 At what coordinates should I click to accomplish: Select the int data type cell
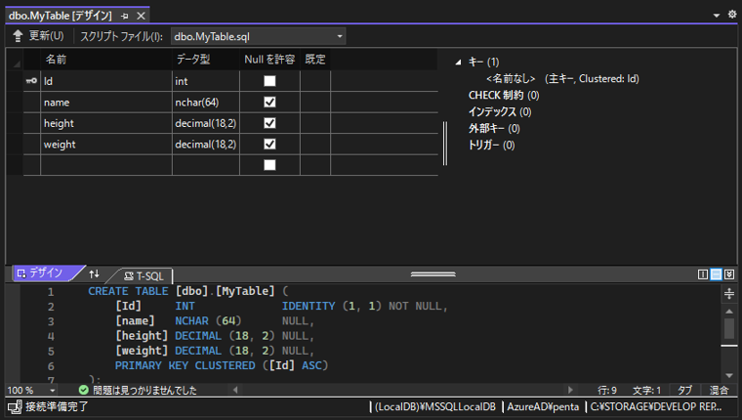[206, 81]
